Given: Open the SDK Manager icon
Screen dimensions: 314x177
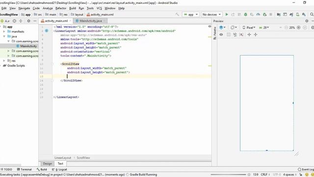Looking at the screenshot, I should [x=304, y=14].
